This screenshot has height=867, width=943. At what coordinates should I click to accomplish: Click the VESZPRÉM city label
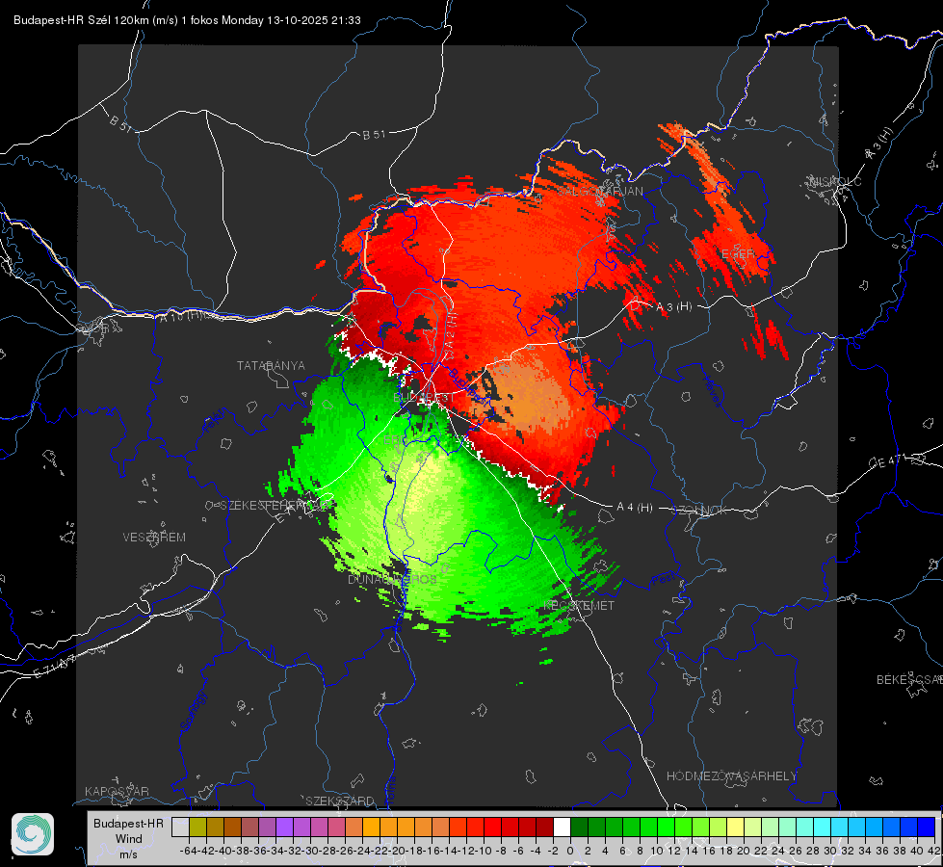[154, 538]
